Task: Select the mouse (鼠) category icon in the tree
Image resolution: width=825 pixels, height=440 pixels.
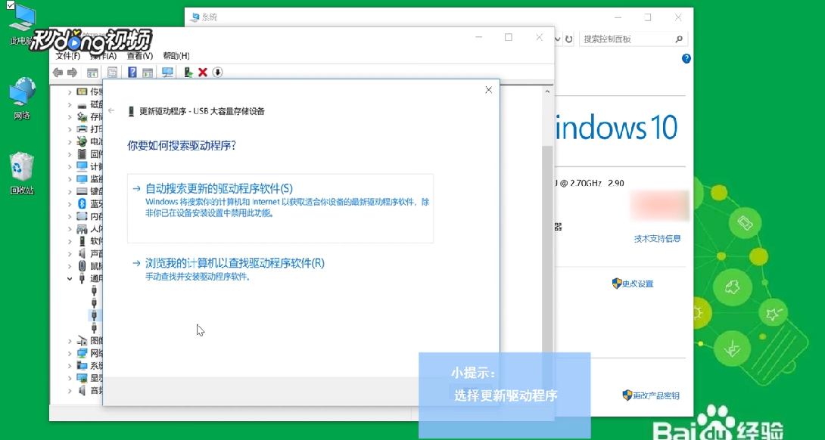Action: point(82,266)
